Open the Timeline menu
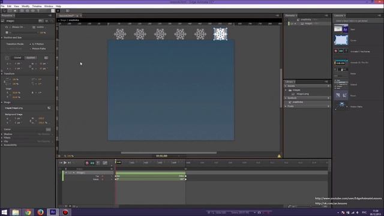The image size is (384, 216). click(37, 6)
